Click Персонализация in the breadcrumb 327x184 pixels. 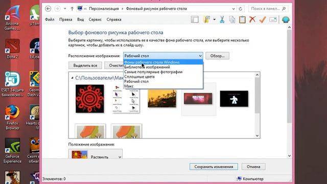pyautogui.click(x=104, y=9)
